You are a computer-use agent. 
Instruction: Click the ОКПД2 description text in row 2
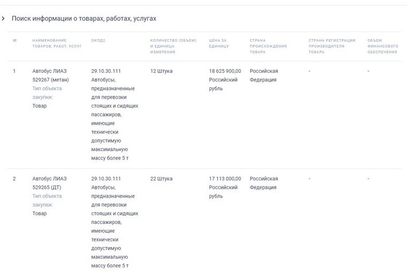point(115,227)
